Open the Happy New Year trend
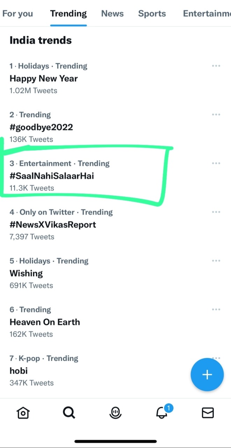Image resolution: width=231 pixels, height=448 pixels. (43, 78)
